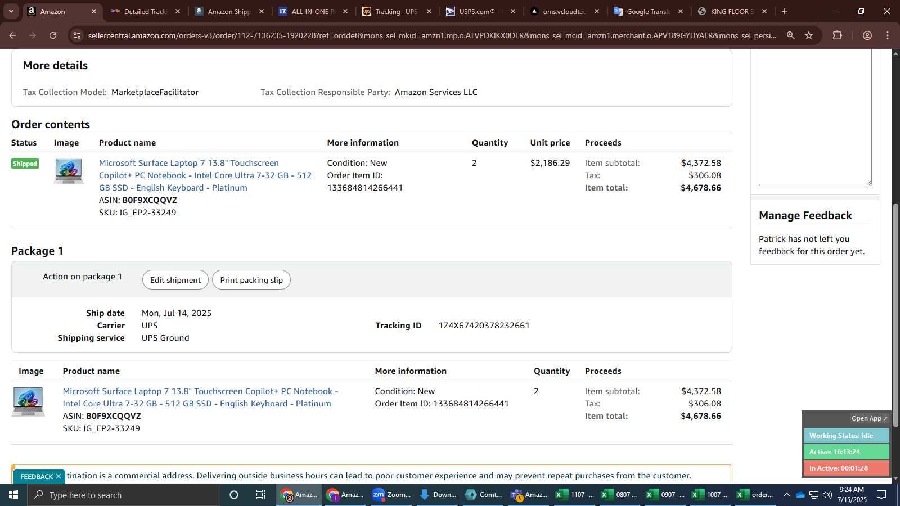Open the FEEDBACK panel button
This screenshot has width=900, height=506.
click(37, 476)
